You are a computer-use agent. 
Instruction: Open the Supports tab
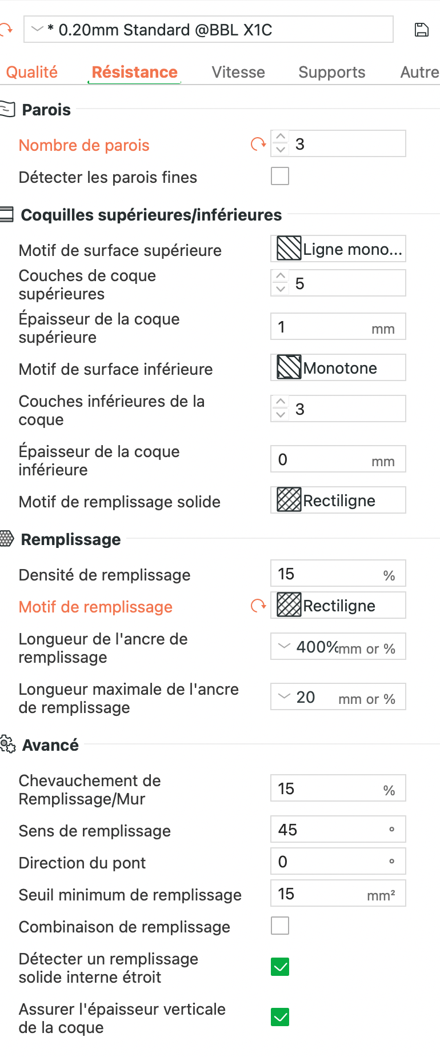pyautogui.click(x=331, y=72)
